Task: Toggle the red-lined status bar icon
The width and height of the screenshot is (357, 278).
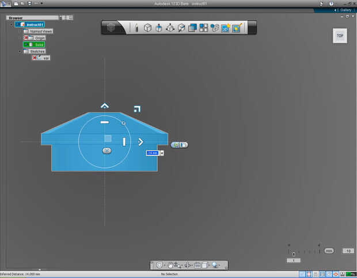Action: coord(309,274)
